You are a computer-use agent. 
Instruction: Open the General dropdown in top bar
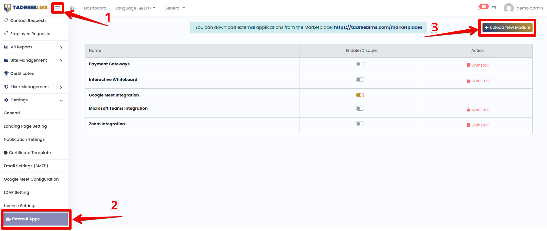[x=175, y=8]
